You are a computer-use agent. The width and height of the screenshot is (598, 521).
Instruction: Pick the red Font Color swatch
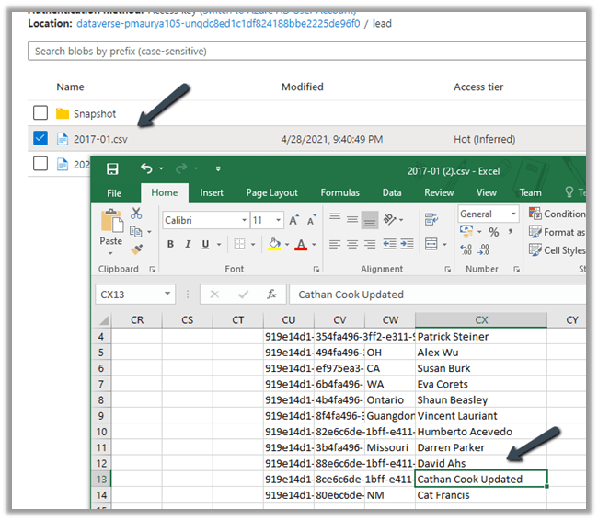[x=300, y=244]
